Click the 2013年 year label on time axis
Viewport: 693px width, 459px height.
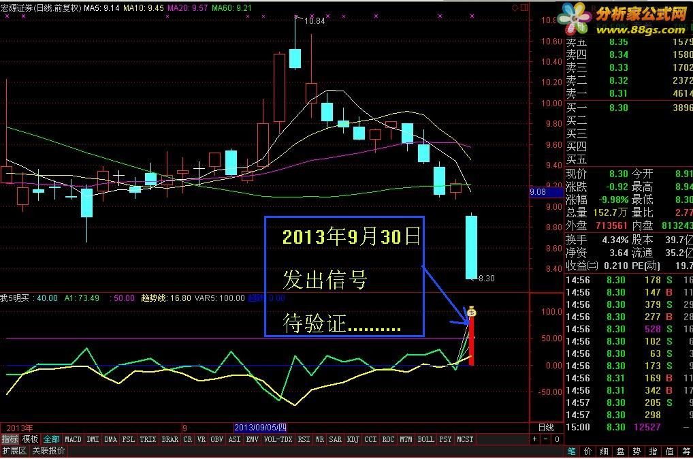(x=20, y=428)
